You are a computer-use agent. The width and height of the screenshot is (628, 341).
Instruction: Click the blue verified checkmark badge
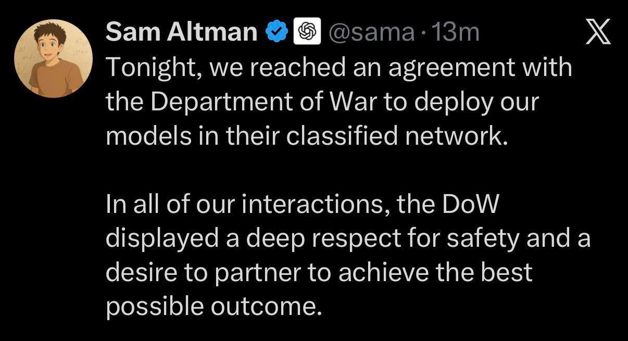pyautogui.click(x=278, y=32)
